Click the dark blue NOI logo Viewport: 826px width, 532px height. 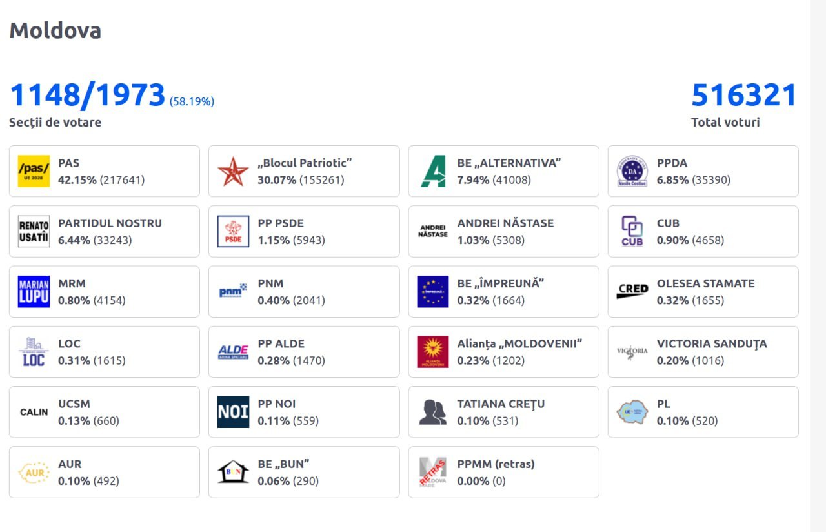[233, 412]
